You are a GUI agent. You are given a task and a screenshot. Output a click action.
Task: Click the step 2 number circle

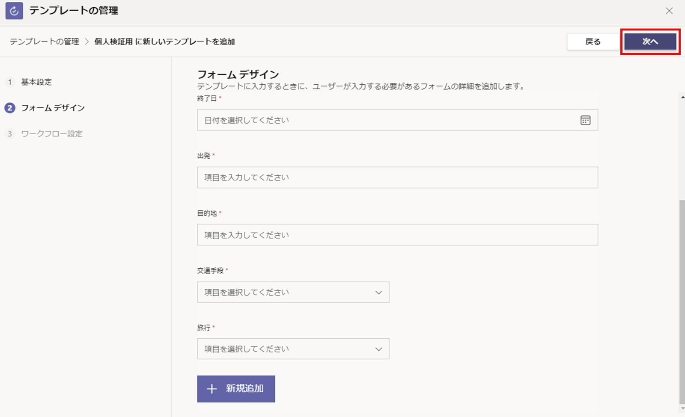coord(10,108)
